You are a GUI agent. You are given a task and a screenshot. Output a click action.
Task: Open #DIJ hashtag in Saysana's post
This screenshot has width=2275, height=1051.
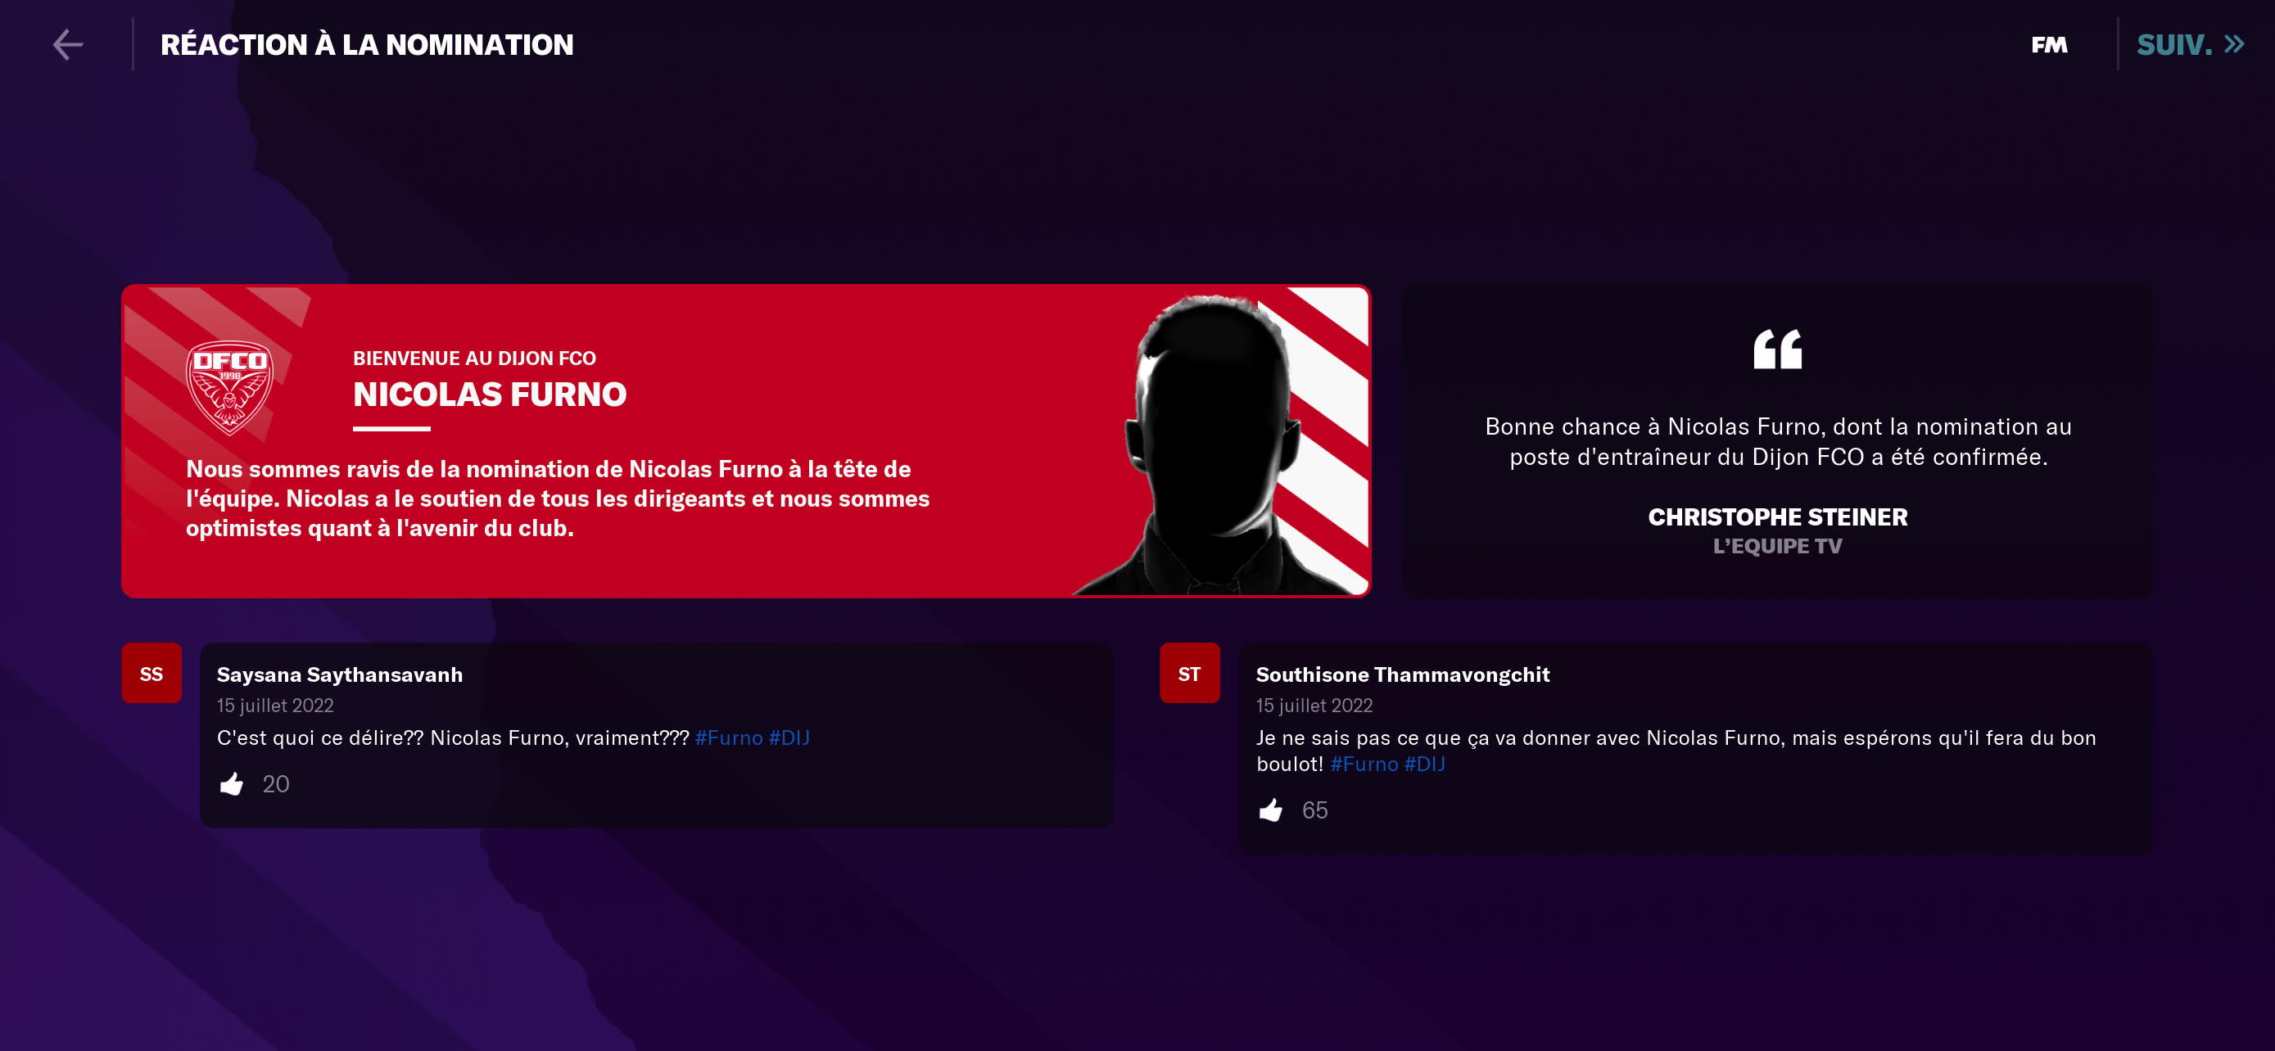tap(789, 738)
